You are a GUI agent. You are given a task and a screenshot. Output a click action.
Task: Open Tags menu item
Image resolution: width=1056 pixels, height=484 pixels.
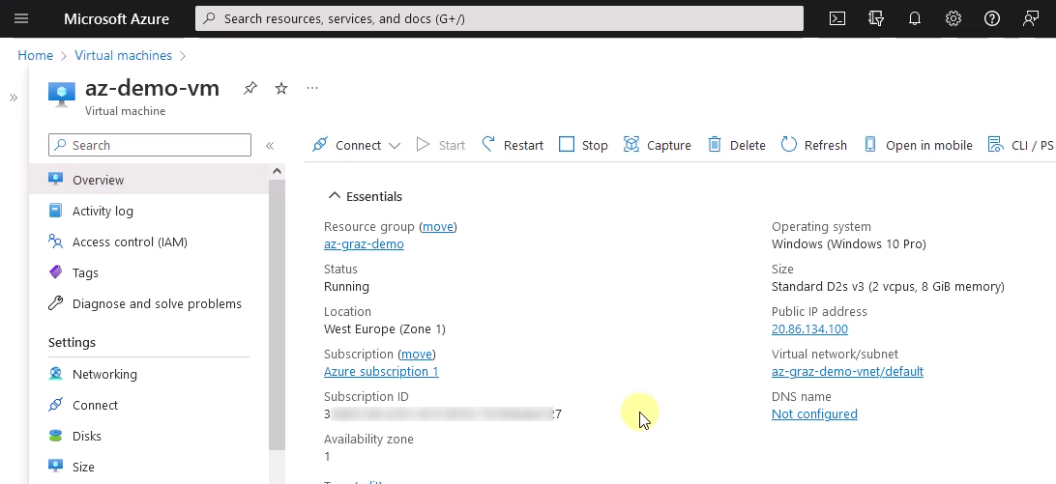pos(149,272)
